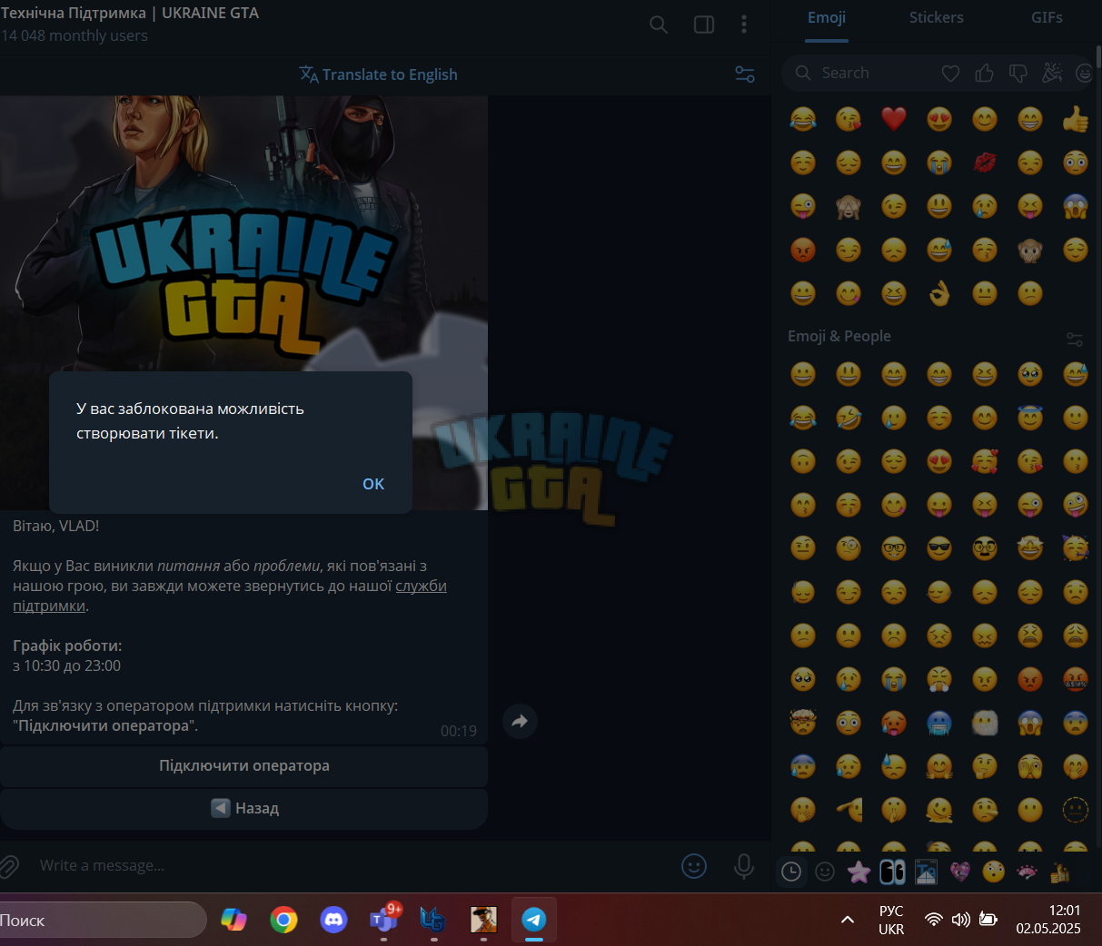Insert the yellow thumbs up emoji
Screen dimensions: 1102x946
(x=1076, y=119)
